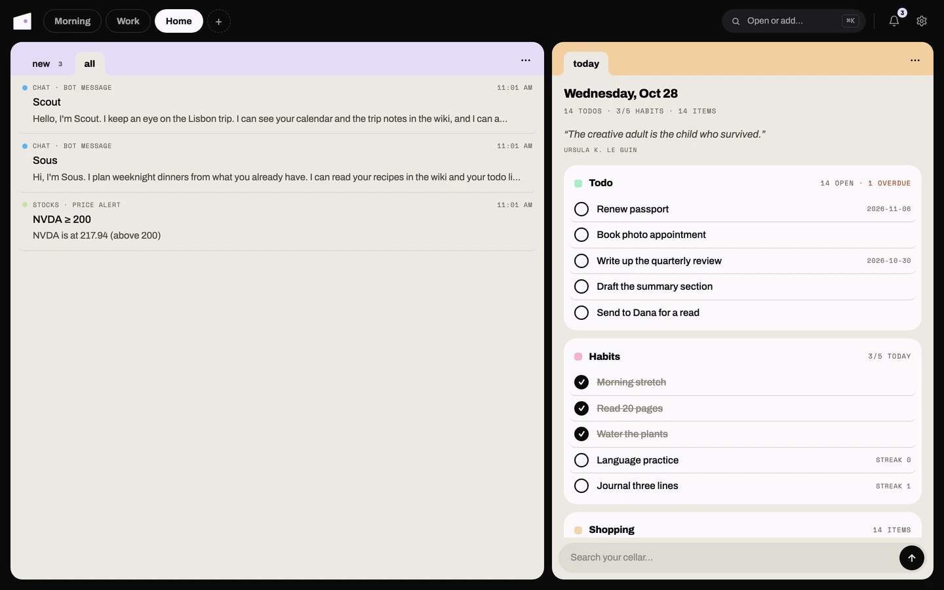Open the today panel options menu
944x590 pixels.
915,60
